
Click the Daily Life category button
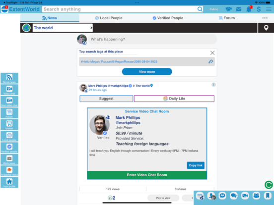coord(174,99)
